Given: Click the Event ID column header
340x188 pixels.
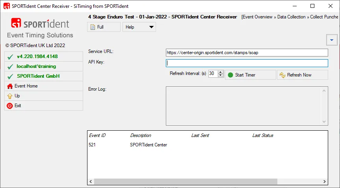Looking at the screenshot, I should (97, 135).
